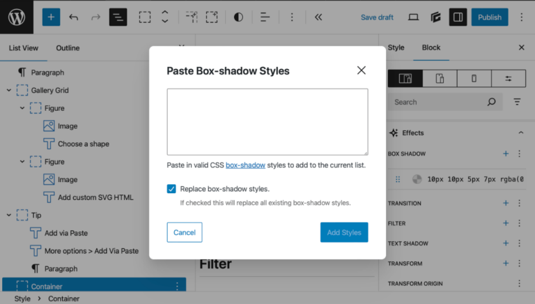The width and height of the screenshot is (535, 304).
Task: Click the box-shadow CSS textarea
Action: (x=267, y=122)
